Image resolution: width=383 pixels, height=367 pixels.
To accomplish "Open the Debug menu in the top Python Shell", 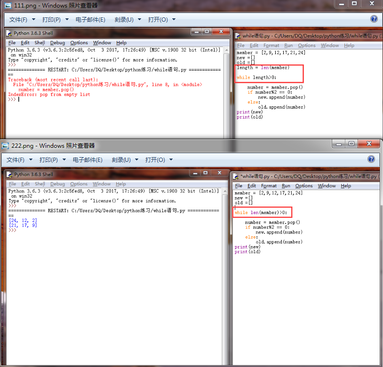I will click(x=57, y=43).
